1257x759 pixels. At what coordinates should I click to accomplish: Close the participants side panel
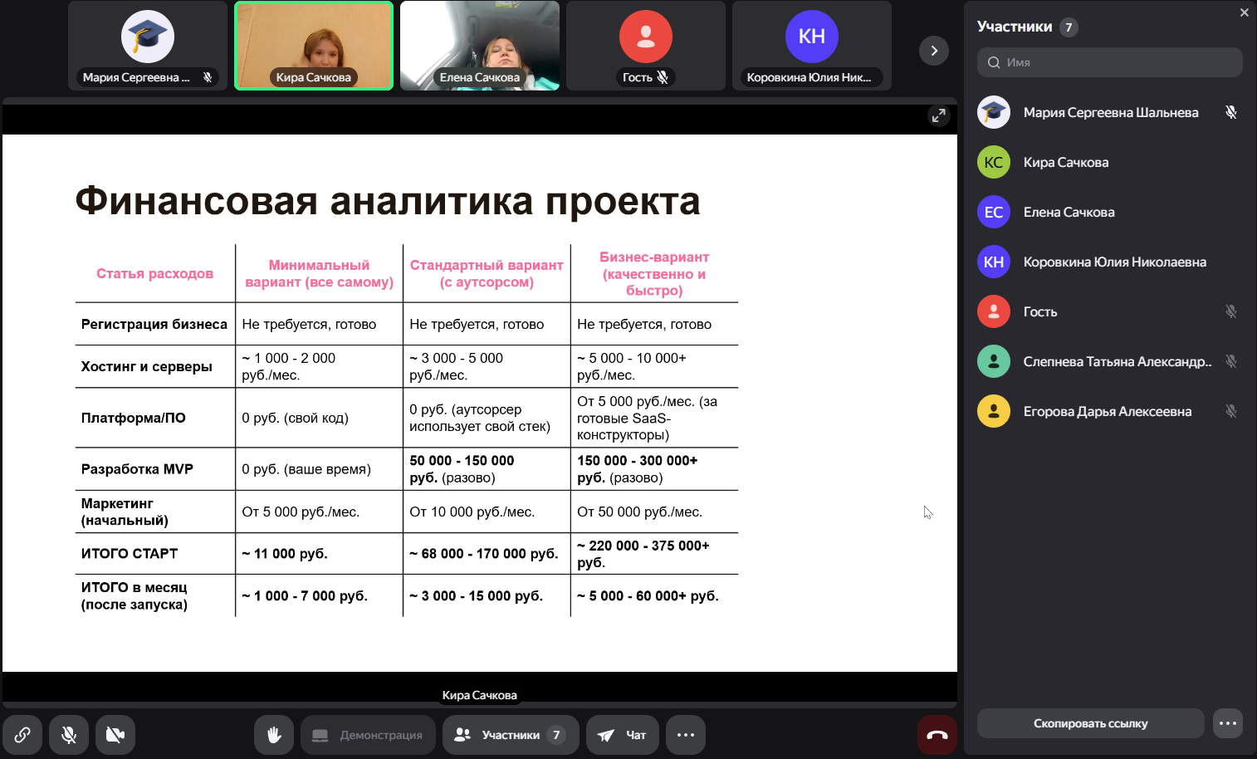click(1244, 12)
